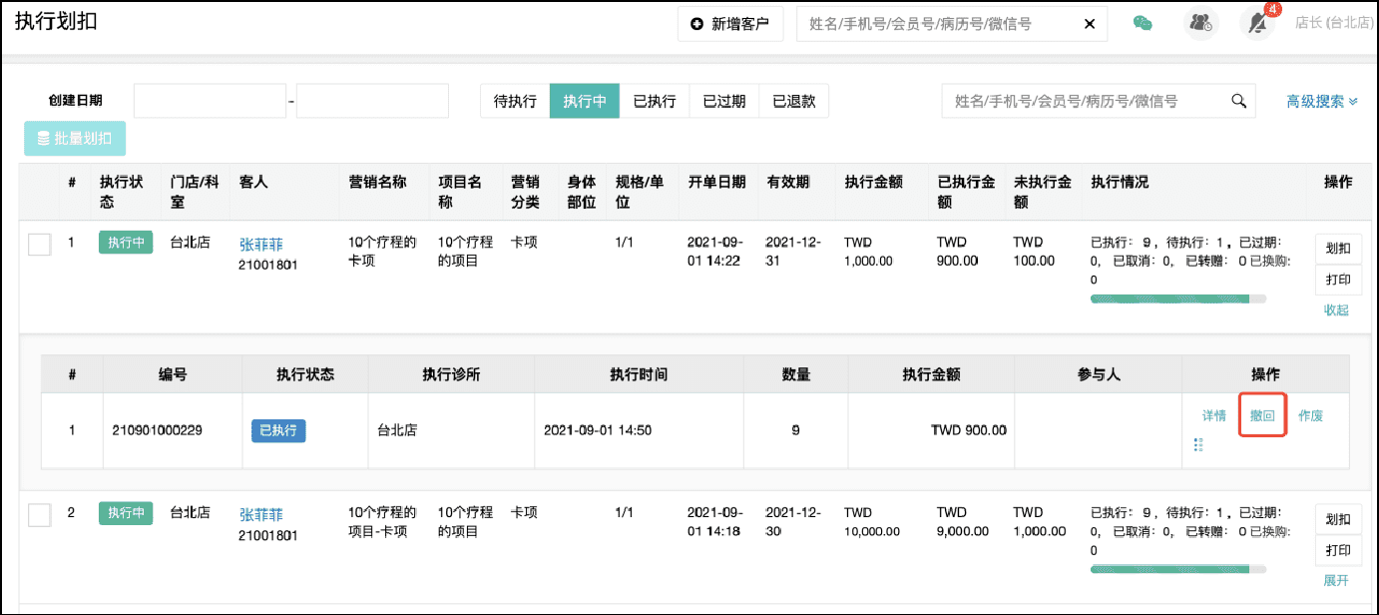Open the customer group clock icon
This screenshot has width=1379, height=615.
[x=1200, y=24]
